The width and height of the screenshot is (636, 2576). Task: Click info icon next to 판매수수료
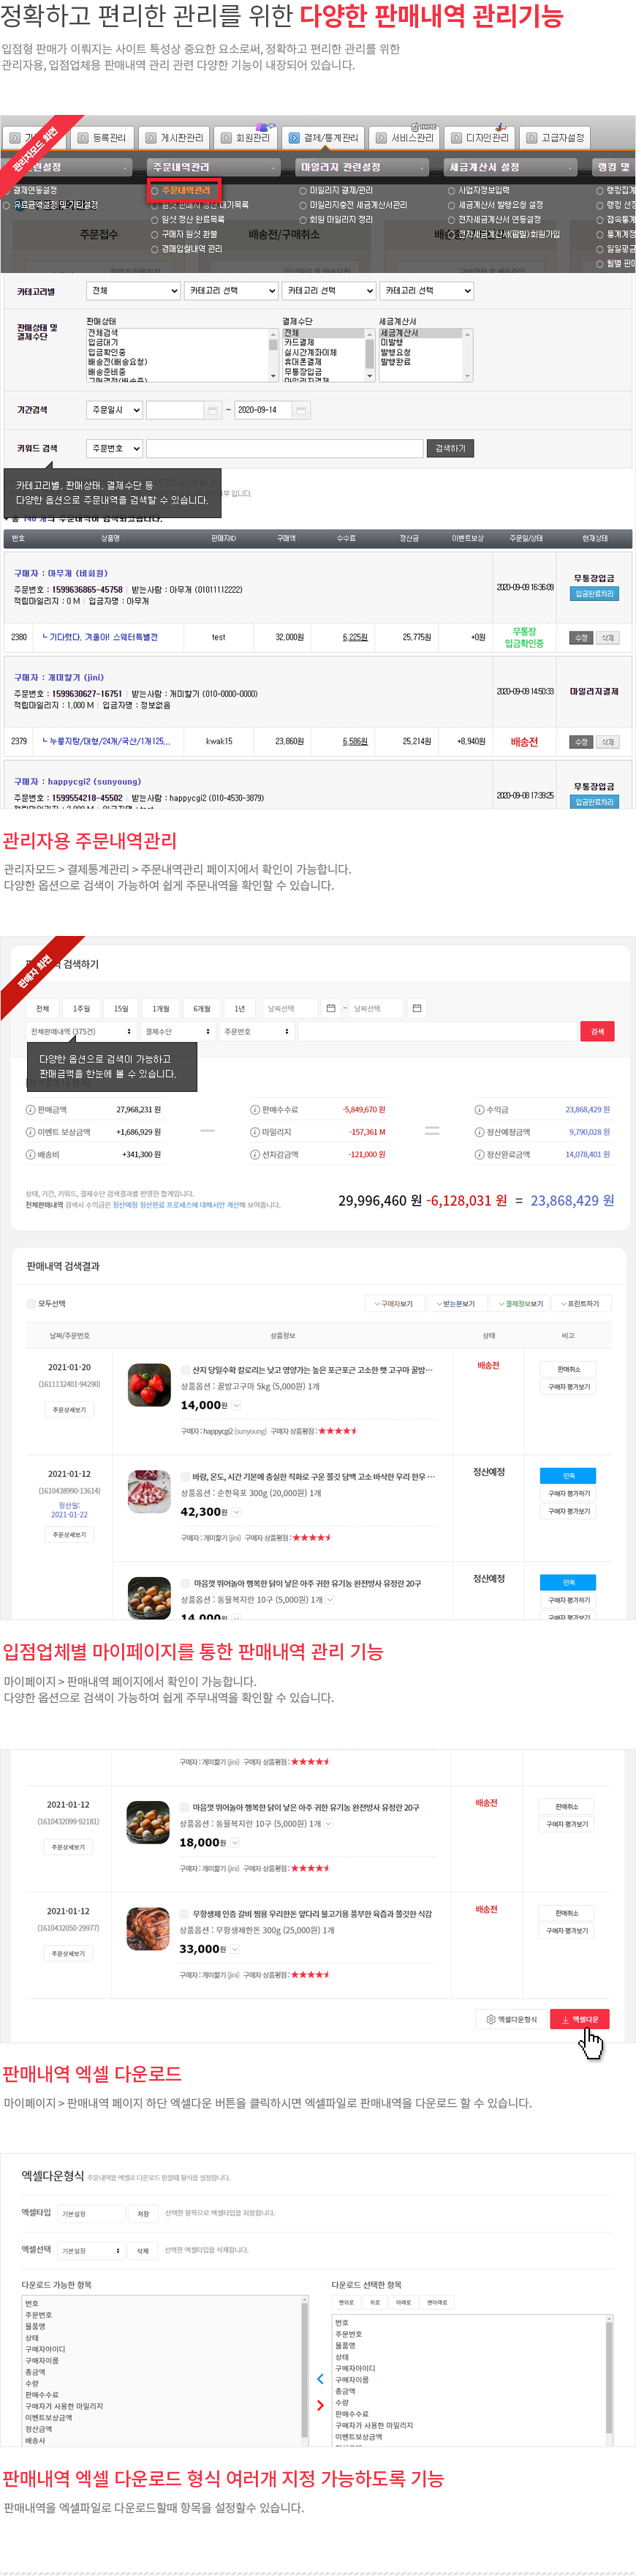tap(254, 1110)
